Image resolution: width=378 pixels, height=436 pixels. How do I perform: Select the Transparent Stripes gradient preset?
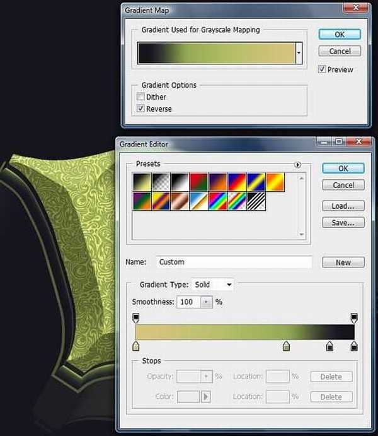pyautogui.click(x=256, y=201)
